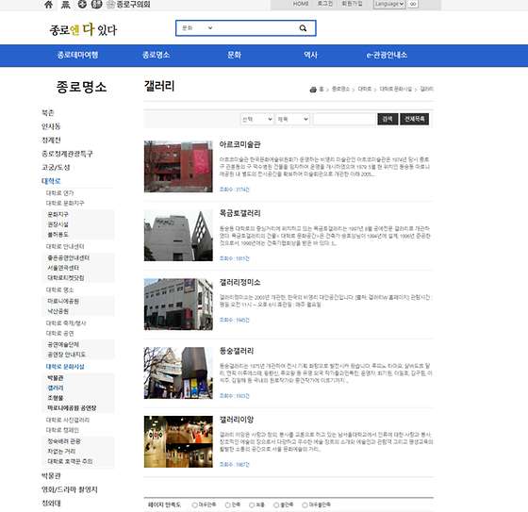Click 종로명소 in the breadcrumb
Viewport: 528px width, 512px height.
point(340,90)
